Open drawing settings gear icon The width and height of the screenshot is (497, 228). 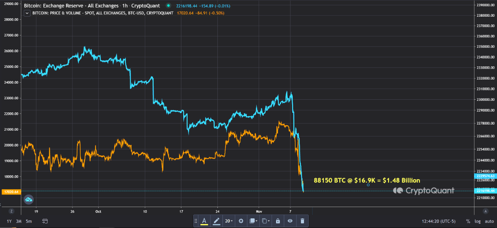point(241,221)
